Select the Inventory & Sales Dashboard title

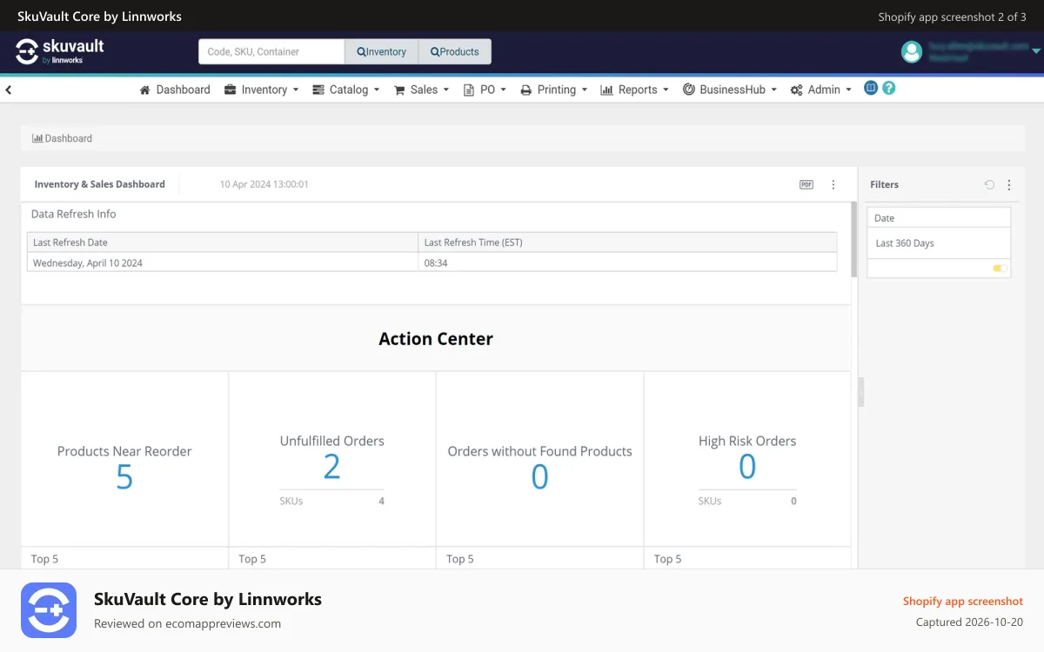pos(99,184)
